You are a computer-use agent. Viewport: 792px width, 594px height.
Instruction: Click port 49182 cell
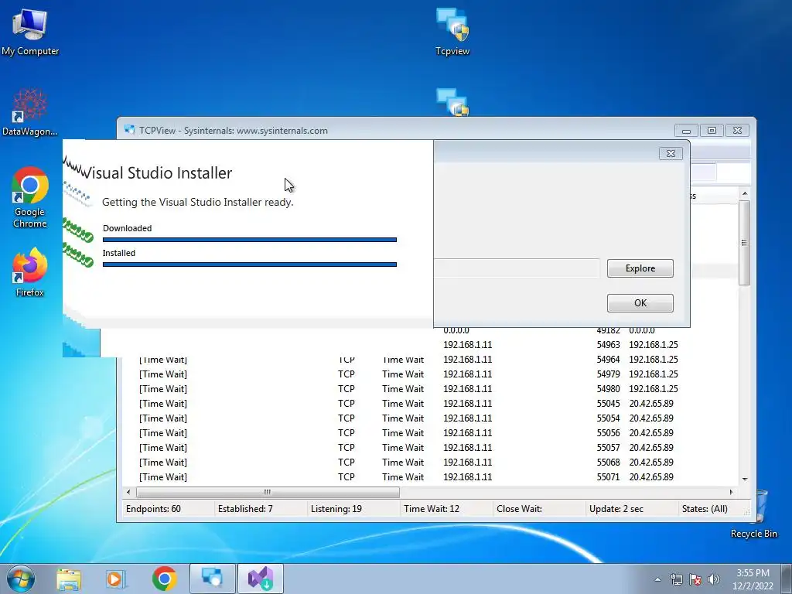[x=608, y=331]
